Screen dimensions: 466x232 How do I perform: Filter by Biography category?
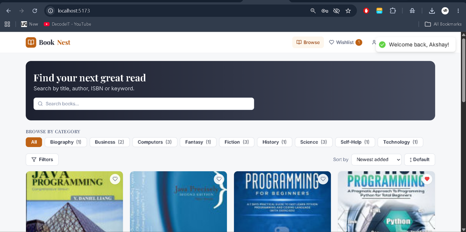point(66,142)
